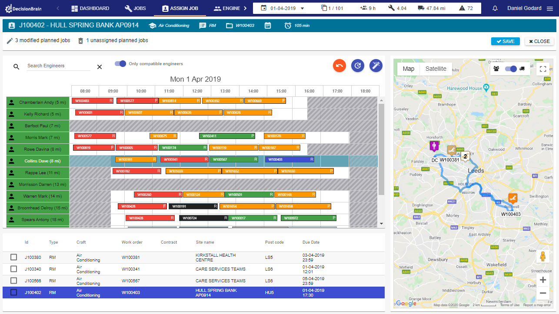This screenshot has width=559, height=314.
Task: Enter map fullscreen with the expand icon
Action: point(542,69)
